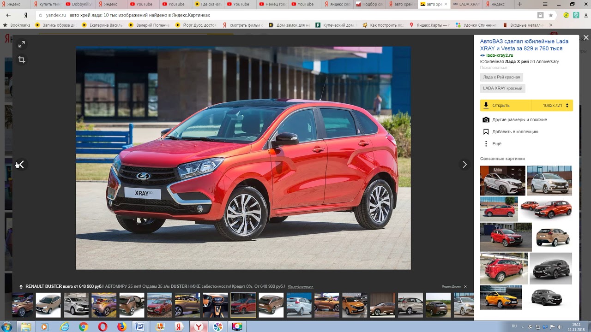Open bookmark Удочки Спиннинг

pyautogui.click(x=476, y=25)
